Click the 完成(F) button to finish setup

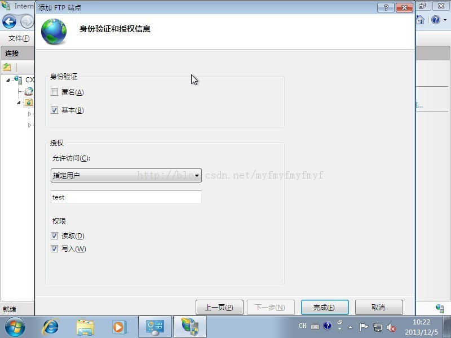point(325,307)
